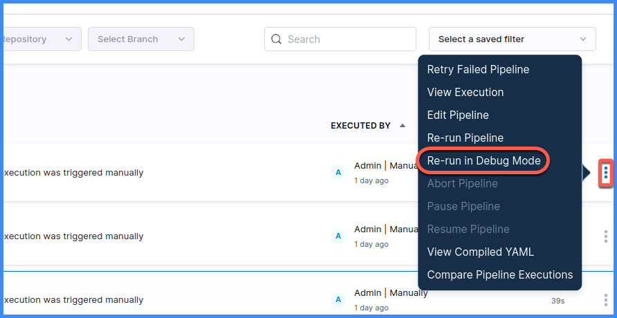
Task: Open the three-dot options menu on third execution row
Action: (x=606, y=300)
